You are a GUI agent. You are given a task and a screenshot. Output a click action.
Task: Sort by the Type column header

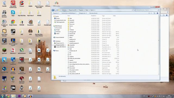103,16
